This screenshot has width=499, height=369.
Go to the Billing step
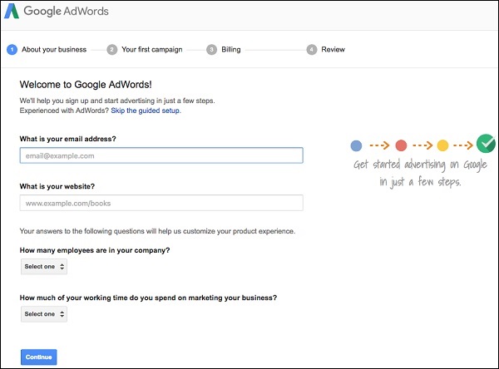[231, 49]
